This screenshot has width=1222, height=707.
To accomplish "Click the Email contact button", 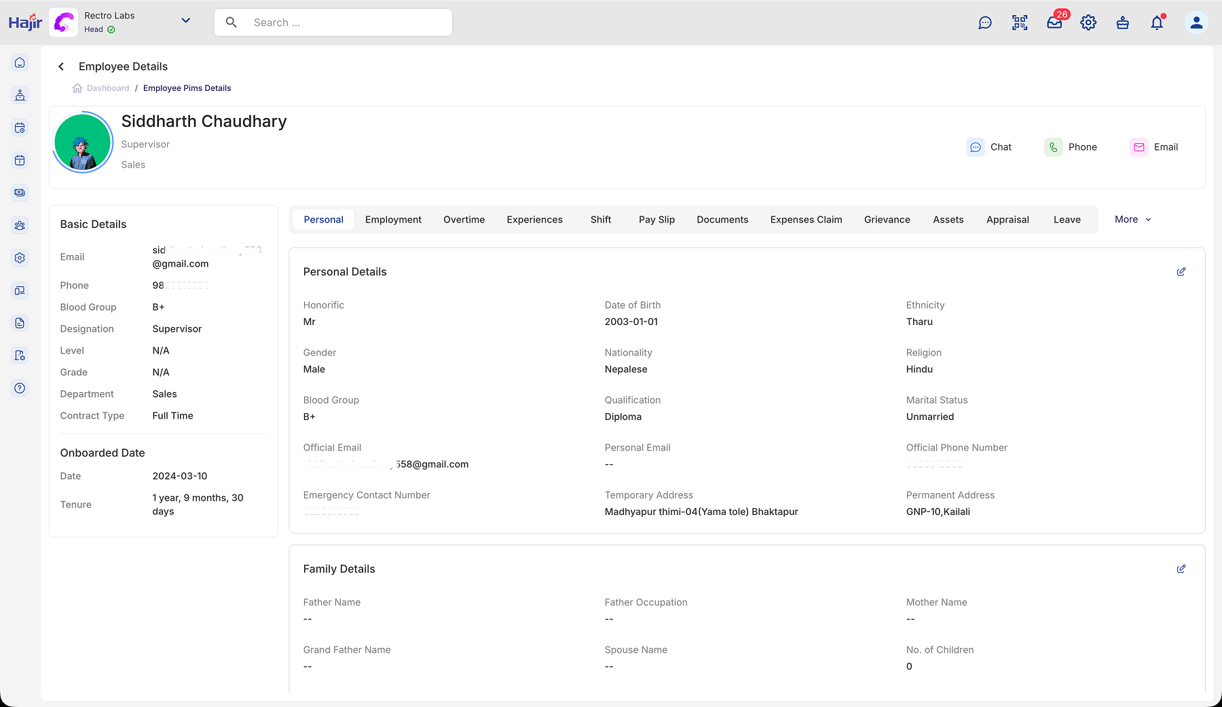I will point(1154,147).
